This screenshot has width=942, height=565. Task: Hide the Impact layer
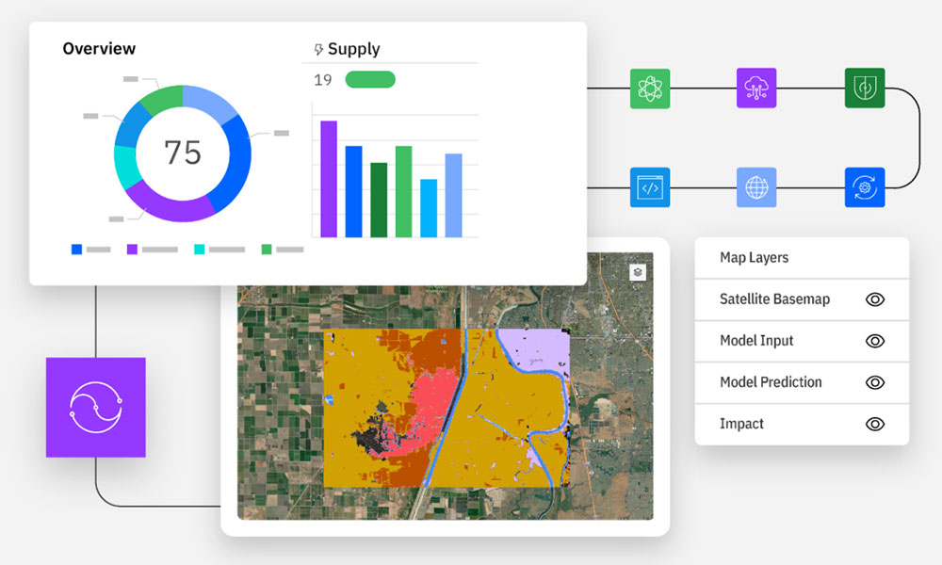[x=875, y=424]
